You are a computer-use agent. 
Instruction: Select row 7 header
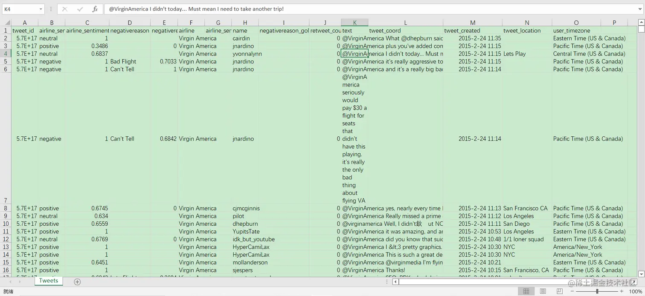point(6,139)
